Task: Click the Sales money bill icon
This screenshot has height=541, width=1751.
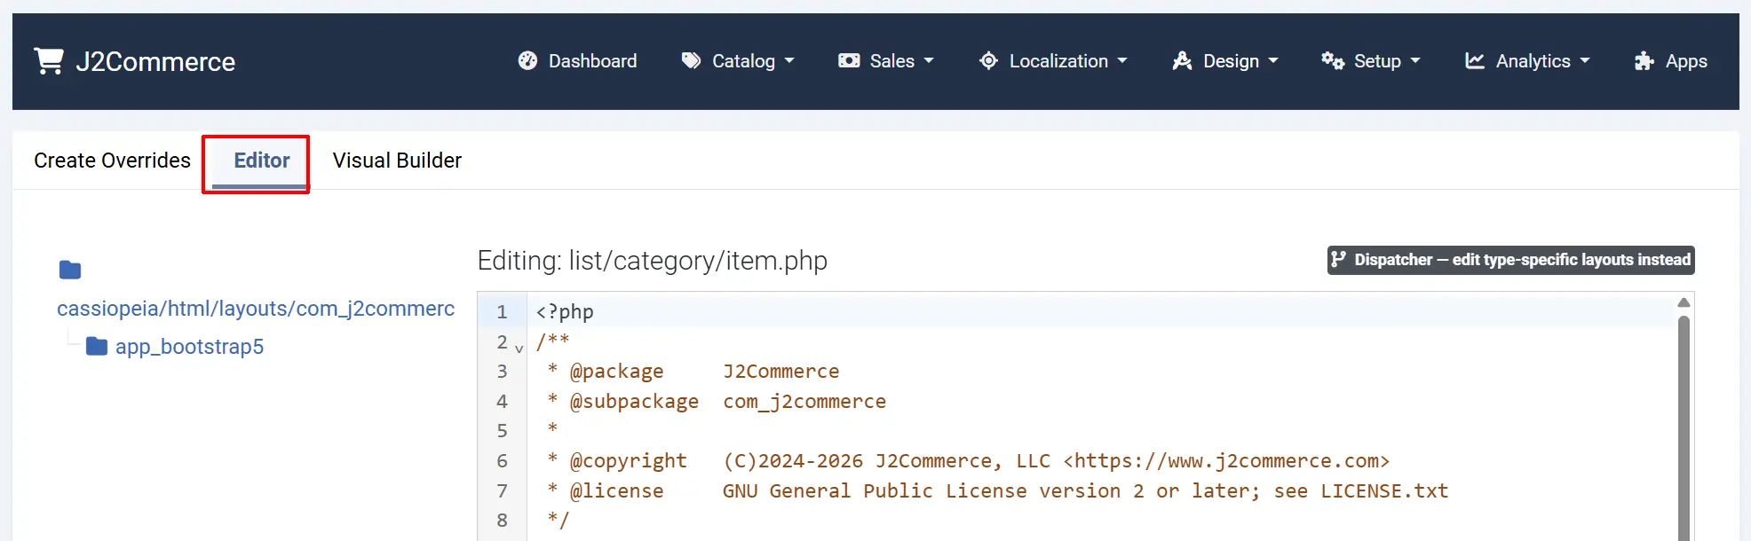Action: (849, 60)
